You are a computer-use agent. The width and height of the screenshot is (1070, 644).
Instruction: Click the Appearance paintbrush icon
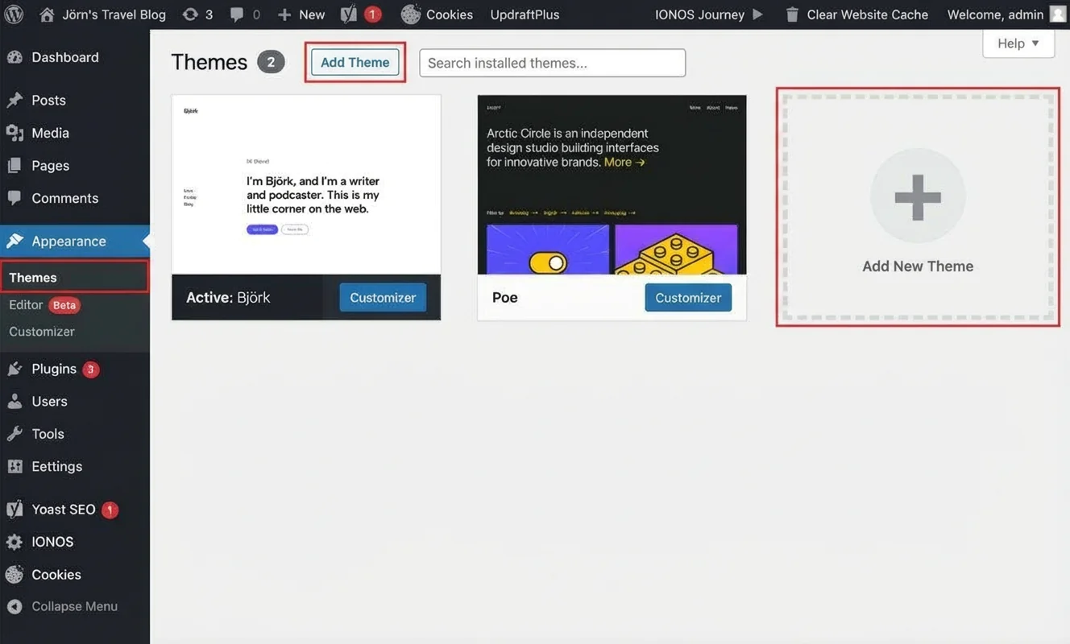tap(16, 241)
